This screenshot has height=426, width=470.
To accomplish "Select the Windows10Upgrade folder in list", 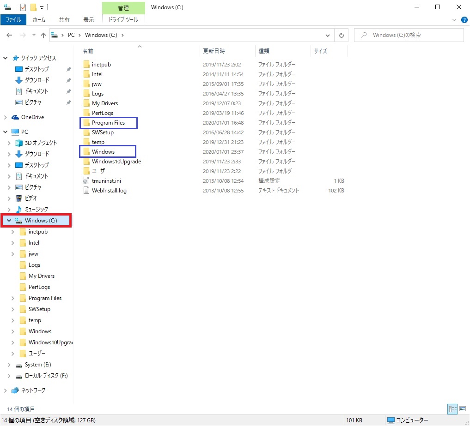I will [x=116, y=162].
